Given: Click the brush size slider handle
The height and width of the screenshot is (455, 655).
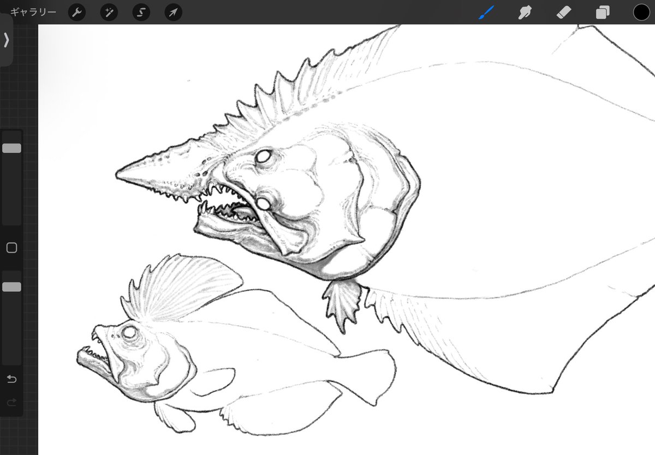Looking at the screenshot, I should (11, 148).
